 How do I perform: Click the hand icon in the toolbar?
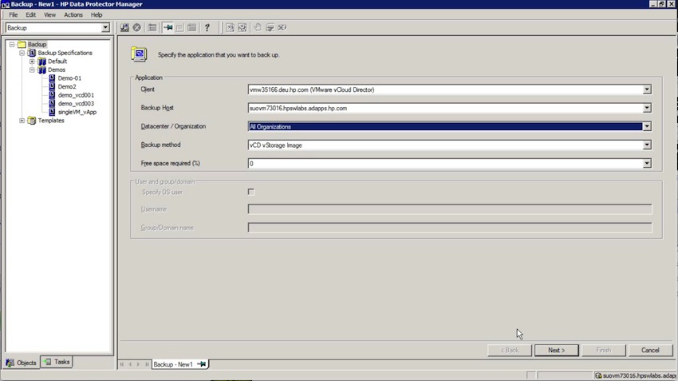[x=258, y=28]
